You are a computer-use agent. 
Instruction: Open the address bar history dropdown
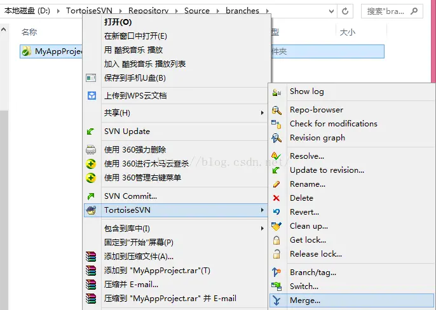tap(331, 11)
